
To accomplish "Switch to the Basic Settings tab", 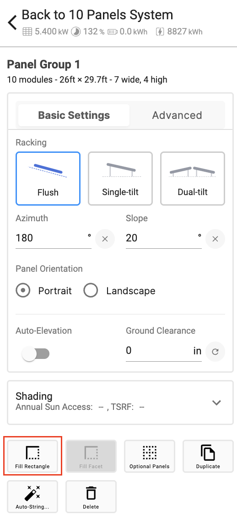I will tap(74, 115).
